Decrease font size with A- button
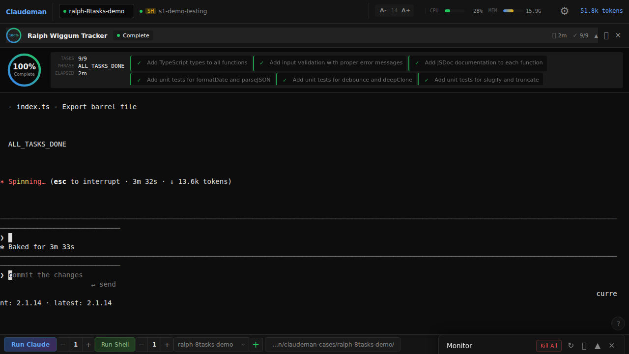The height and width of the screenshot is (354, 629). tap(383, 11)
